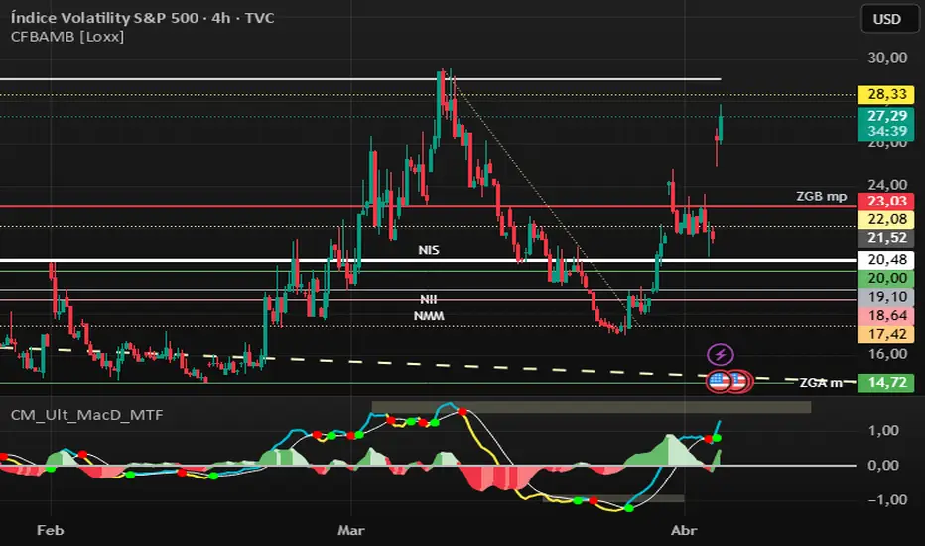Click the 30,00 price scale value

pos(887,58)
